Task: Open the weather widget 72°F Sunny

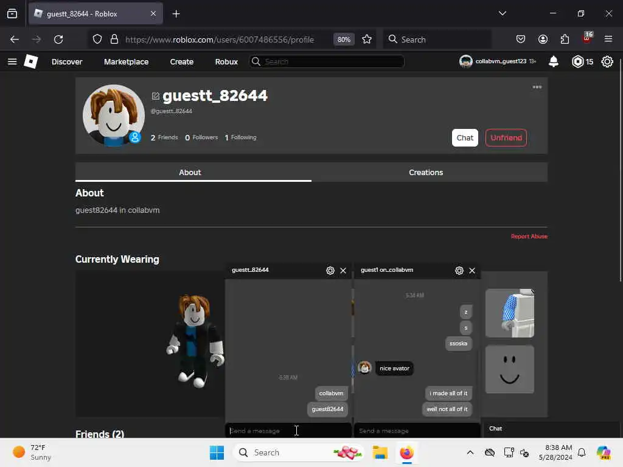Action: [32, 452]
